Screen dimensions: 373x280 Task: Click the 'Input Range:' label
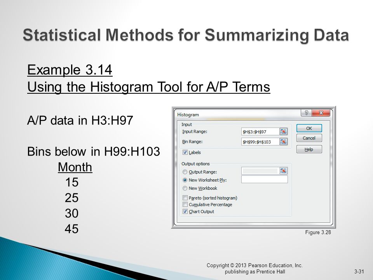tap(195, 131)
